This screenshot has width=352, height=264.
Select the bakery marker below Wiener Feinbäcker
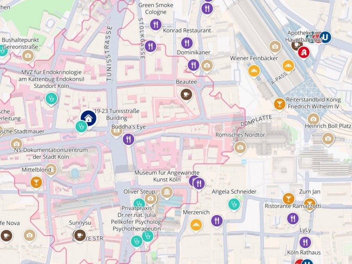pyautogui.click(x=254, y=71)
